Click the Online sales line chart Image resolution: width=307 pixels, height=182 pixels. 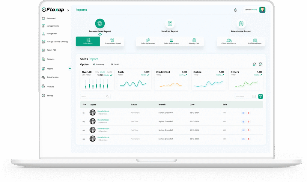pyautogui.click(x=208, y=84)
